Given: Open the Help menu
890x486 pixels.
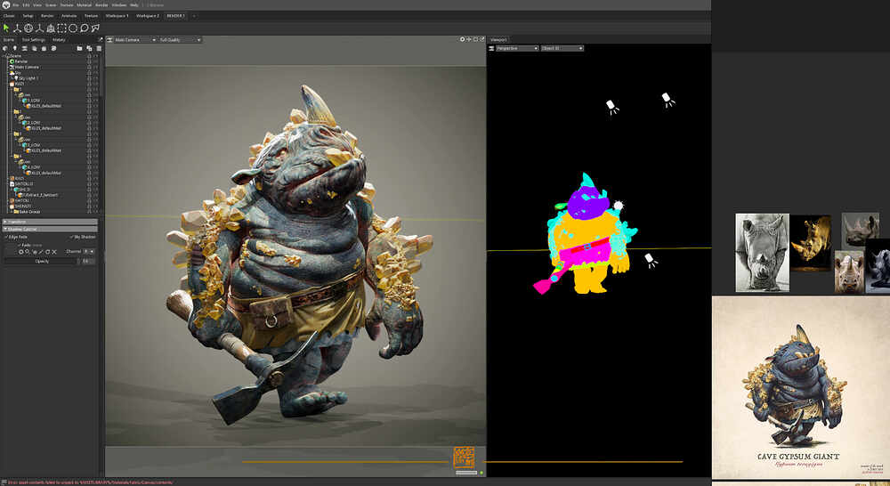Looking at the screenshot, I should click(x=134, y=5).
